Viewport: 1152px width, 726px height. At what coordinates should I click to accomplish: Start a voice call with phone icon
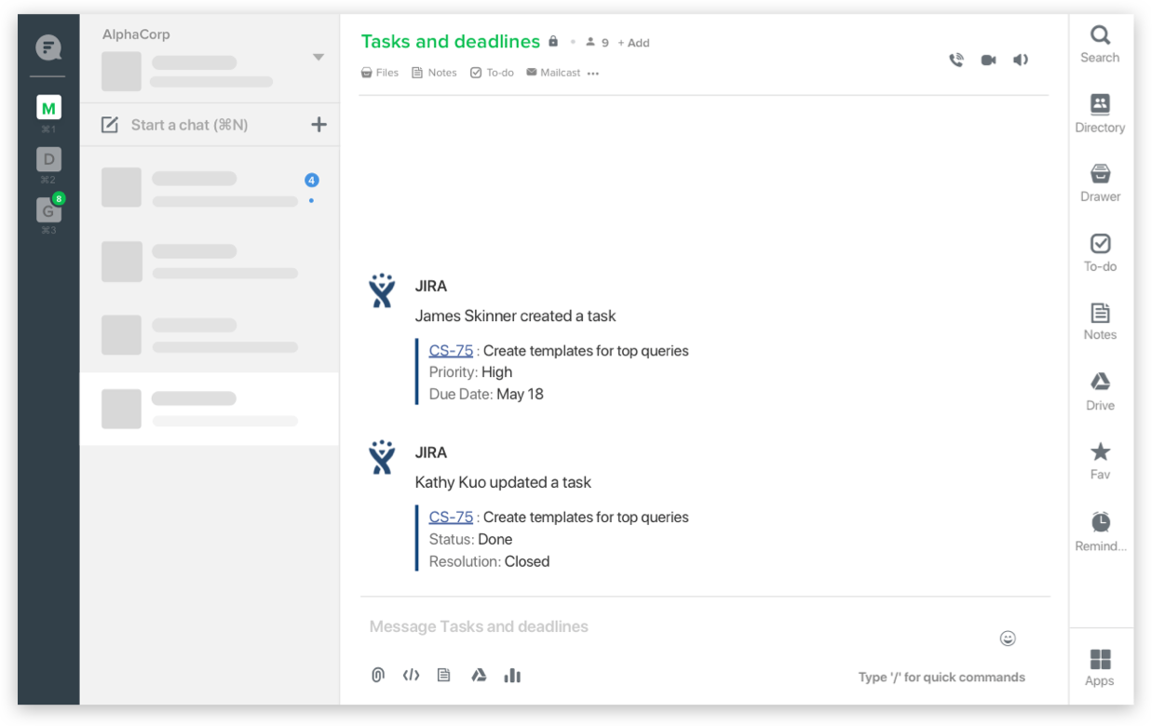click(x=956, y=60)
